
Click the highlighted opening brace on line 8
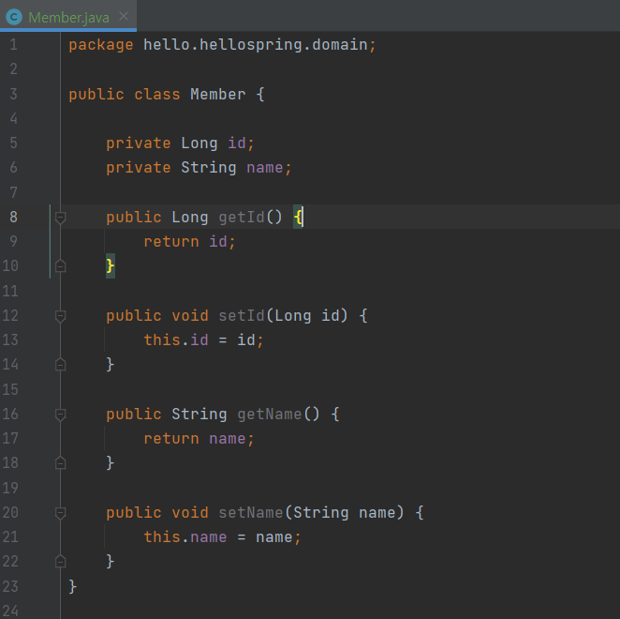[298, 217]
